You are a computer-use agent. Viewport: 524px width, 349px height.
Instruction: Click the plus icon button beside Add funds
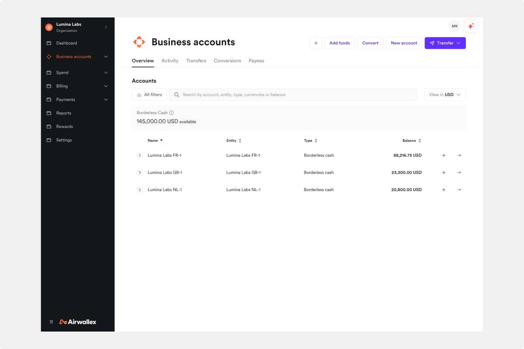tap(316, 43)
